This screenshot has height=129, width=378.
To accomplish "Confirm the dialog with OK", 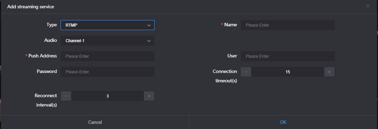I will tap(283, 122).
